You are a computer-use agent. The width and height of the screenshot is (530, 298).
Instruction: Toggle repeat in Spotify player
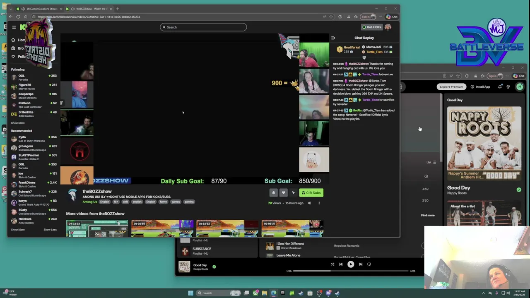(x=369, y=264)
